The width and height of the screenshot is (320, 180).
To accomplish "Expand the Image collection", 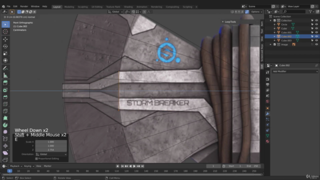I will [x=270, y=44].
